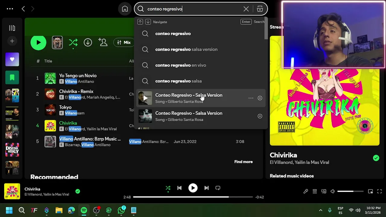Play the first 'Conteo Regresivo - Salsa Version' result
The image size is (386, 217).
pos(145,98)
